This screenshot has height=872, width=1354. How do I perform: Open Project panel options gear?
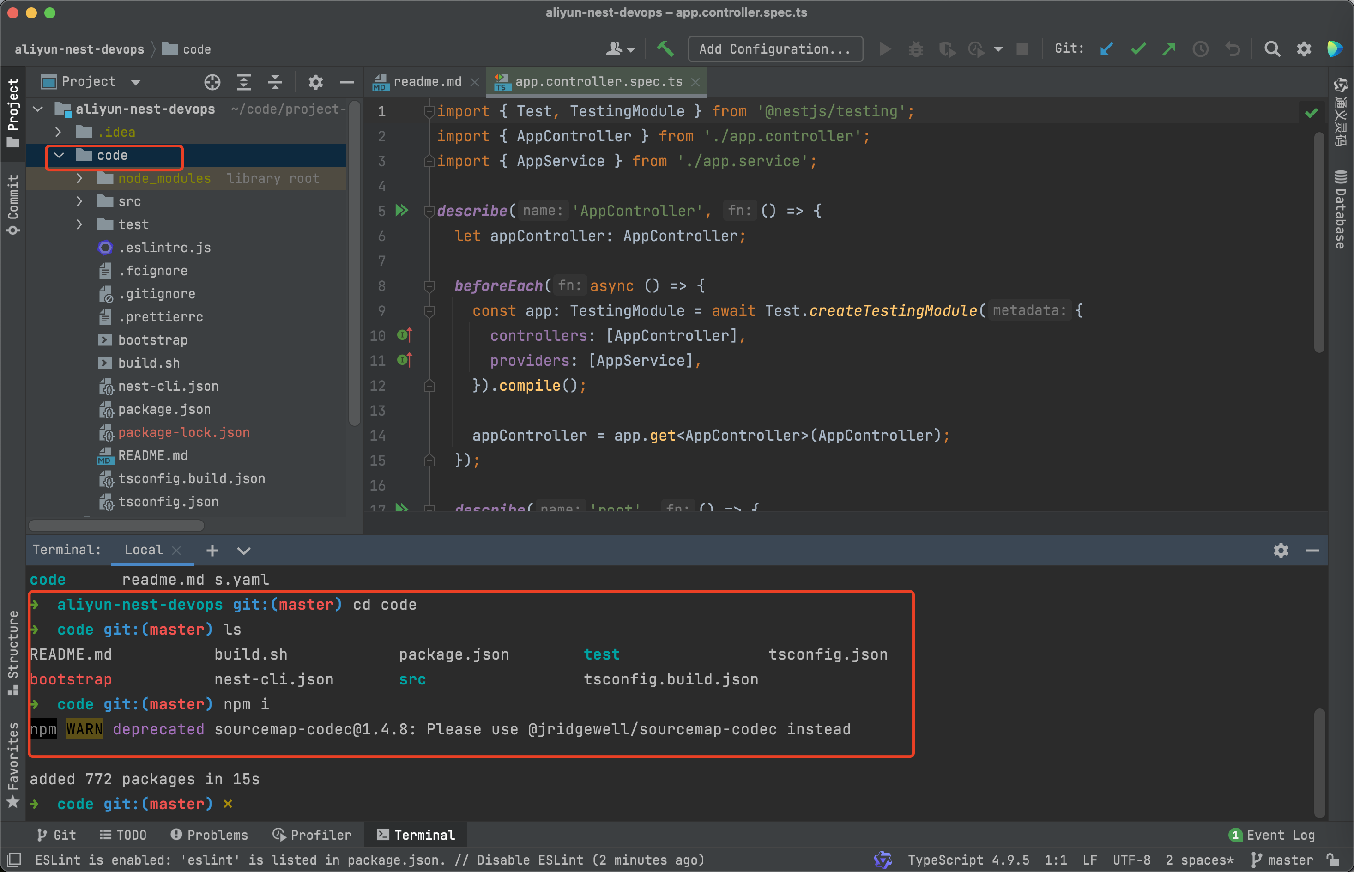[x=315, y=82]
